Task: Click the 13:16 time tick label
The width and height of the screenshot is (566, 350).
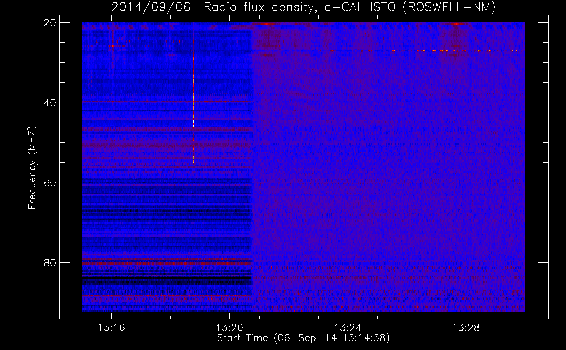Action: click(111, 328)
